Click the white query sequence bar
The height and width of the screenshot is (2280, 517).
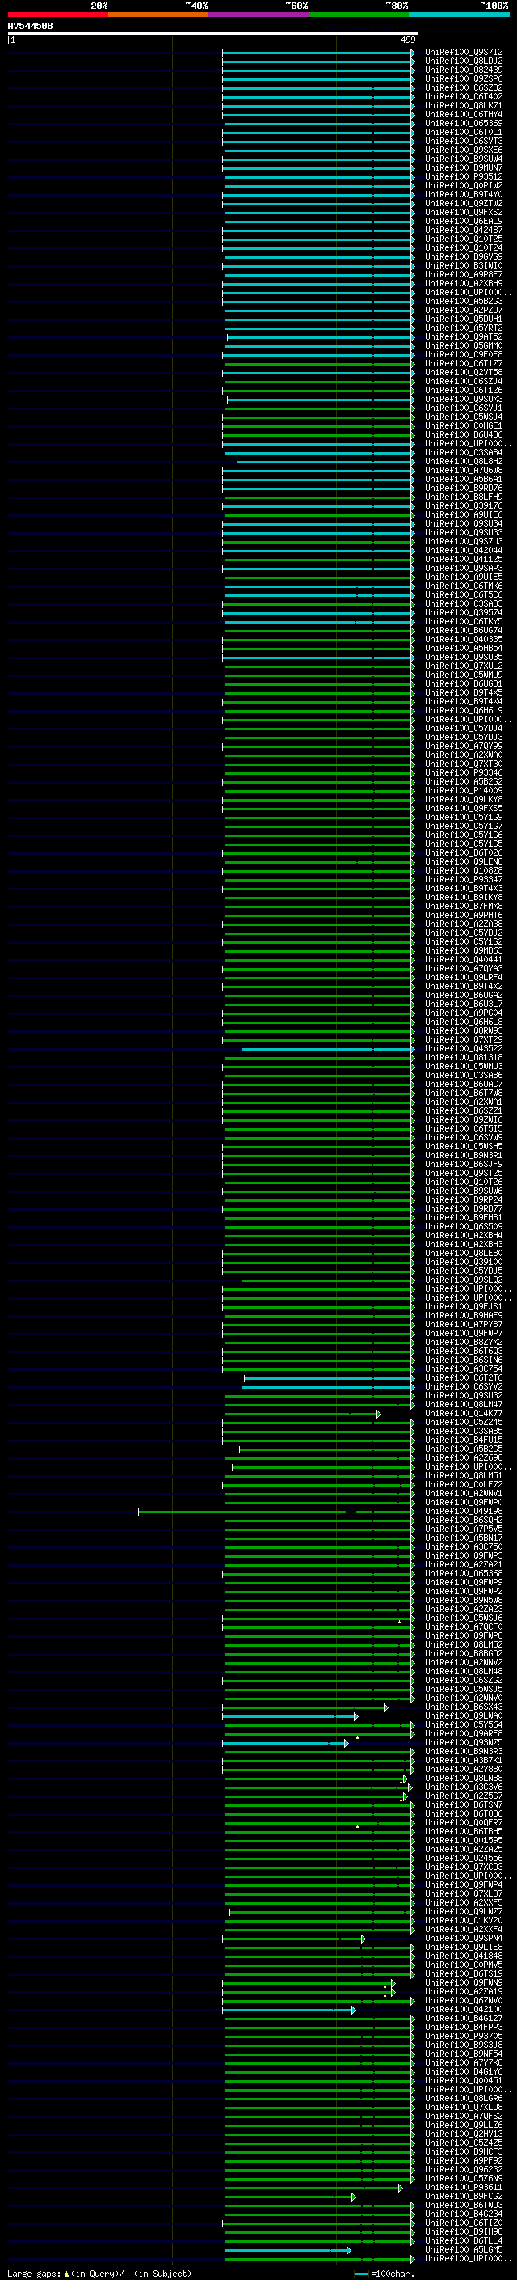coord(213,34)
